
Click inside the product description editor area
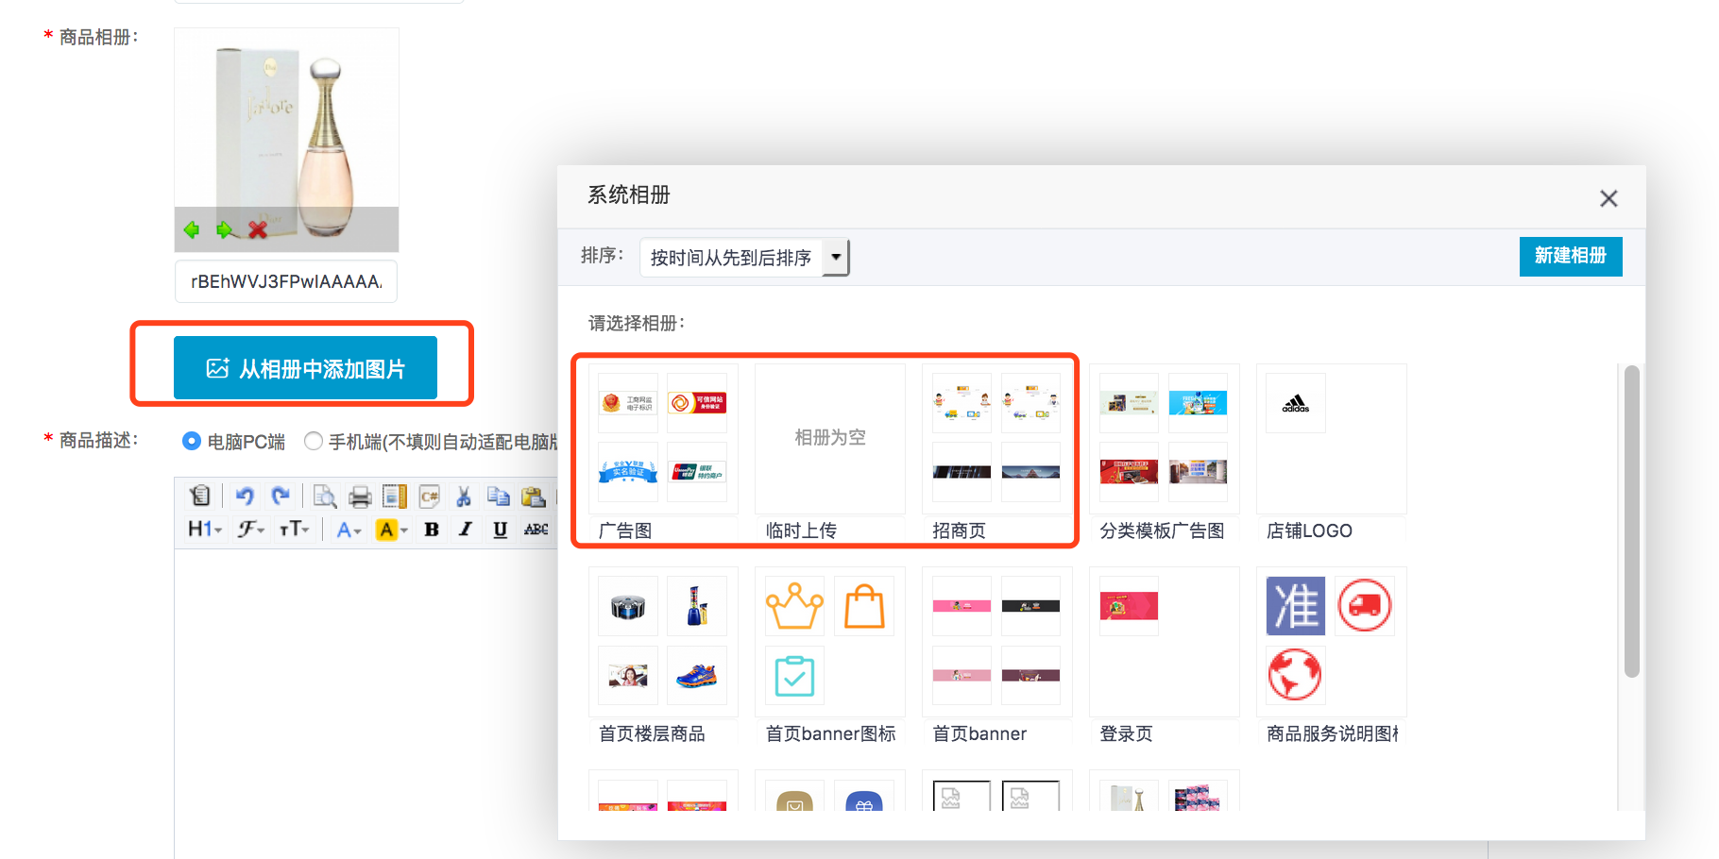[365, 703]
